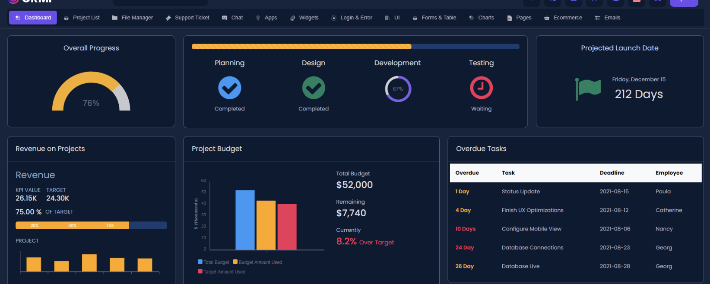Select Configure Mobile View task
This screenshot has height=284, width=710.
tap(532, 229)
